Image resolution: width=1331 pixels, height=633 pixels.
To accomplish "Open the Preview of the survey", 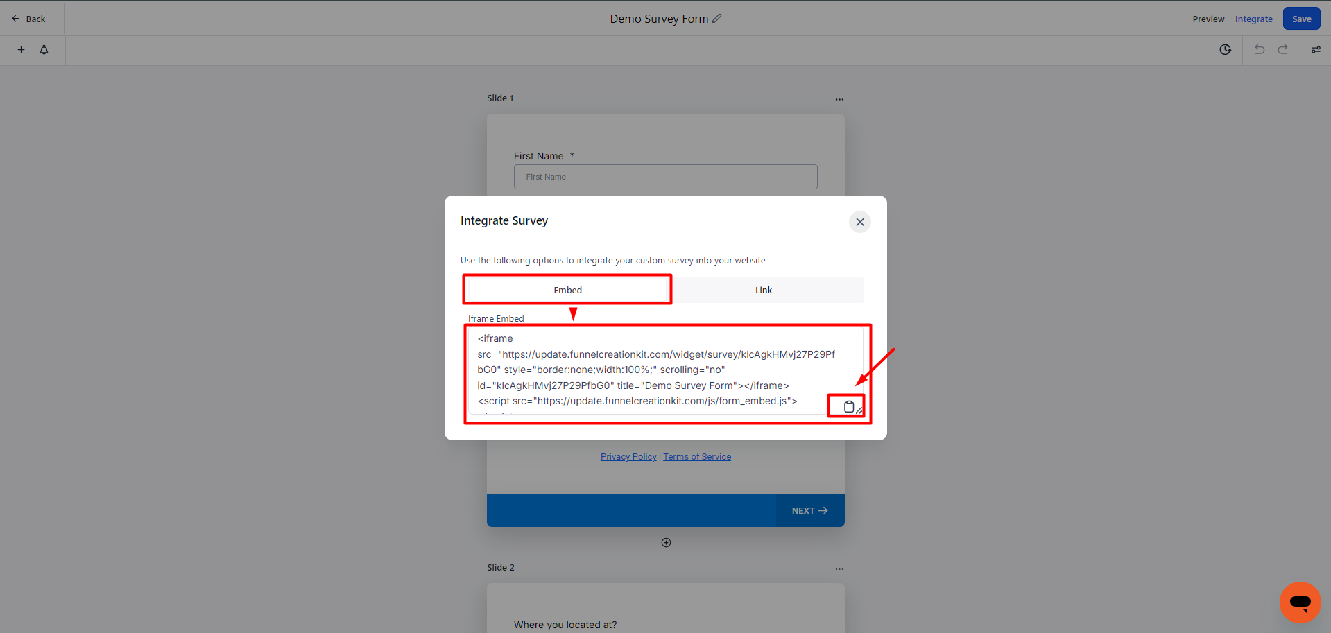I will click(1208, 19).
